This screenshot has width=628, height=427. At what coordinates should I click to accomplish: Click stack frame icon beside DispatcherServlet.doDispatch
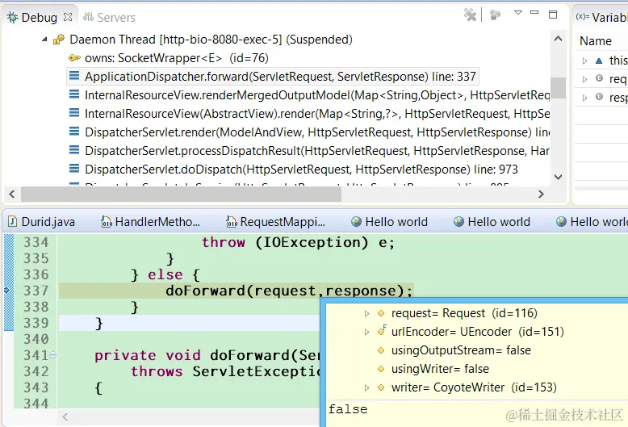pyautogui.click(x=74, y=169)
